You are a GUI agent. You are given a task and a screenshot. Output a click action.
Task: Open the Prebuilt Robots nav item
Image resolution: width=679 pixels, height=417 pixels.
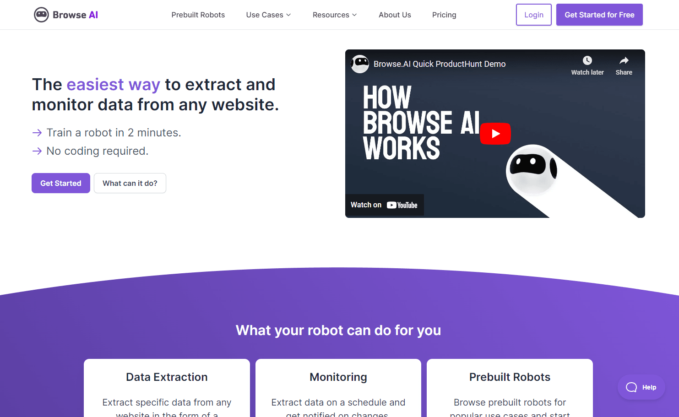[198, 15]
